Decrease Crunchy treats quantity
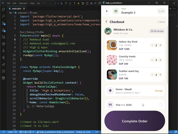178x134 pixels. pos(152,60)
